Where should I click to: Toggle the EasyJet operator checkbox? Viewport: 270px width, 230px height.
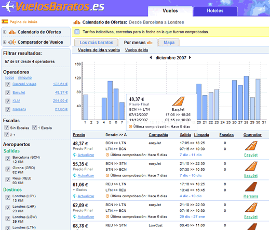[8, 93]
